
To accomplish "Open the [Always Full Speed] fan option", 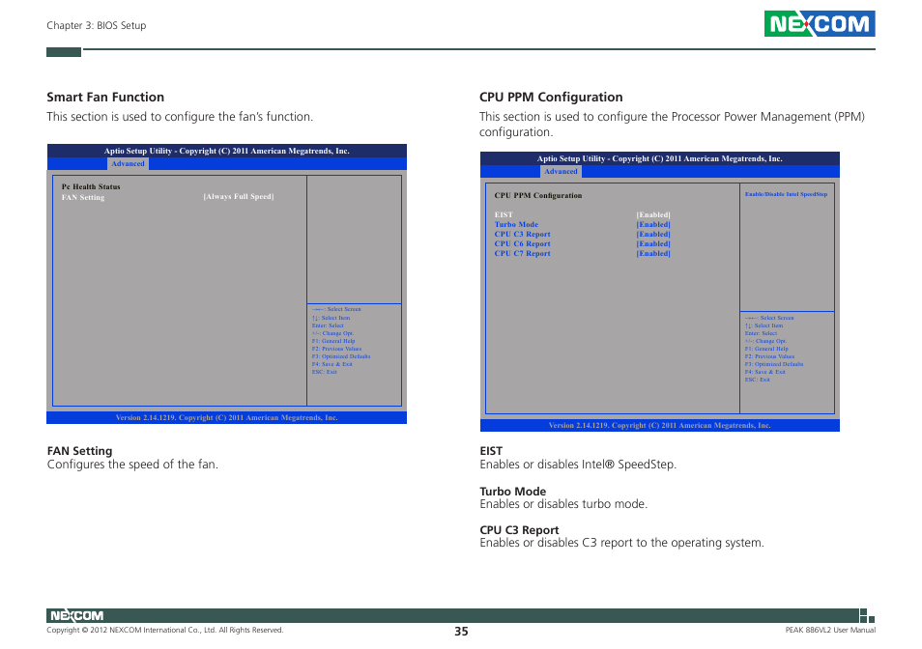I will click(238, 197).
